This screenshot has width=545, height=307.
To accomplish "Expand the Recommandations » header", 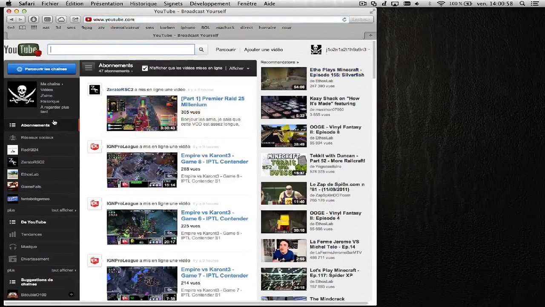I will click(x=280, y=62).
